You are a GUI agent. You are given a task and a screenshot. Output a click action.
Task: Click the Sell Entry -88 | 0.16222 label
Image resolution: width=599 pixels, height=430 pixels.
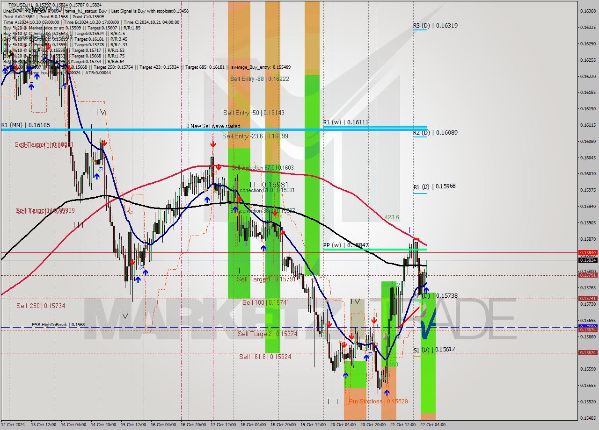[x=260, y=79]
